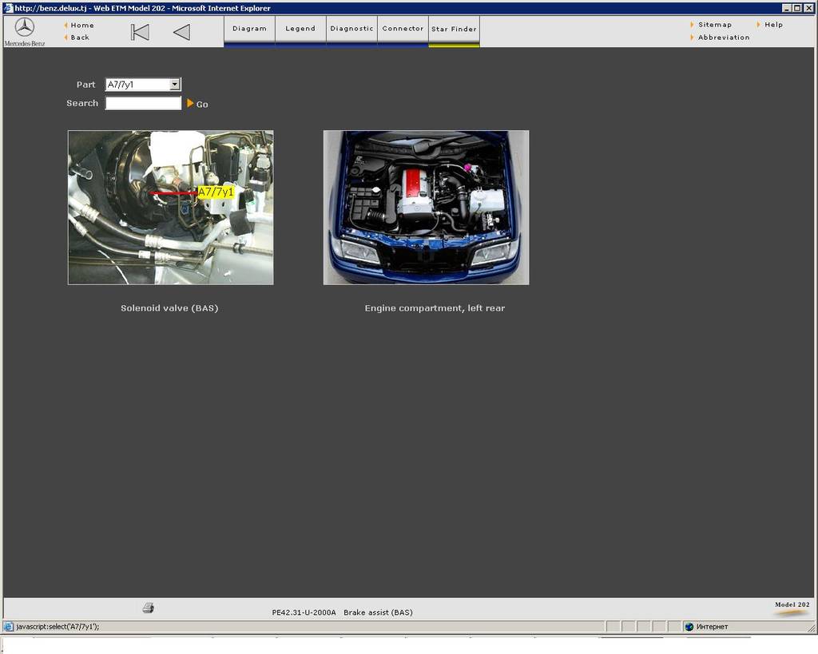Click the Part combo box showing A7/7y1
Viewport: 818px width, 654px height.
143,84
